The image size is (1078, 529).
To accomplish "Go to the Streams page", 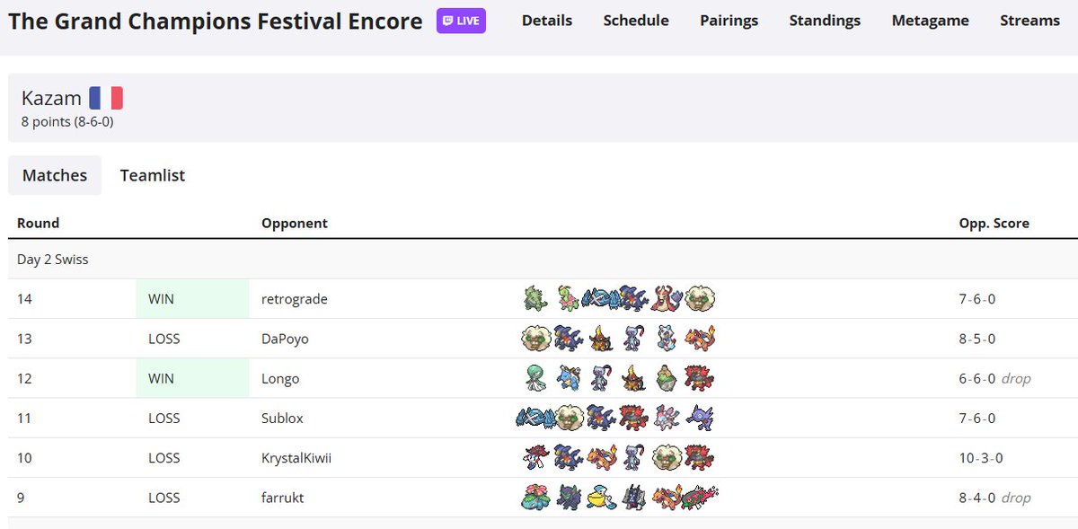I will coord(1030,20).
